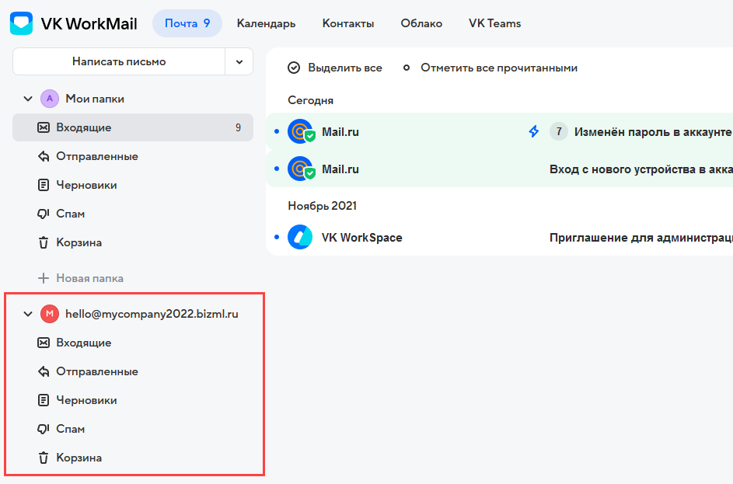Select the Входящие folder icon under Мои папки
This screenshot has width=733, height=484.
pos(44,127)
